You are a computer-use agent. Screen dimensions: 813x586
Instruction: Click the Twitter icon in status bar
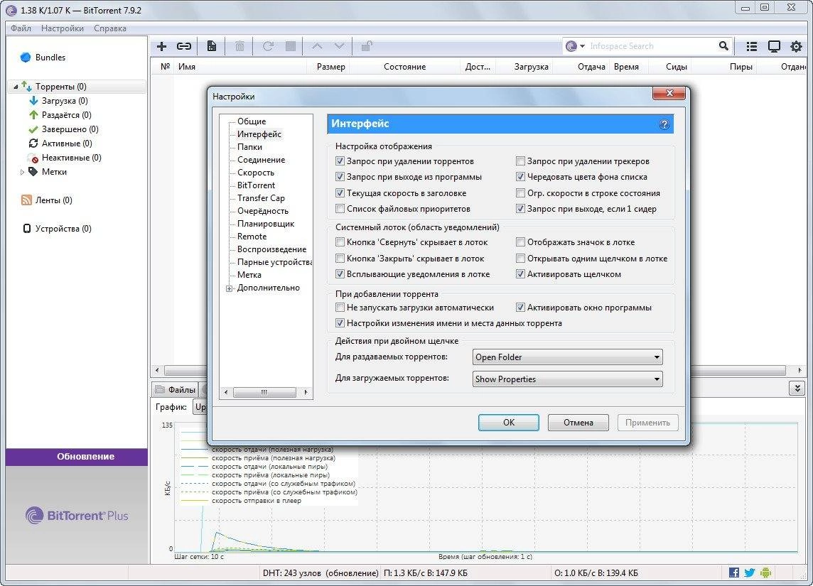point(750,573)
